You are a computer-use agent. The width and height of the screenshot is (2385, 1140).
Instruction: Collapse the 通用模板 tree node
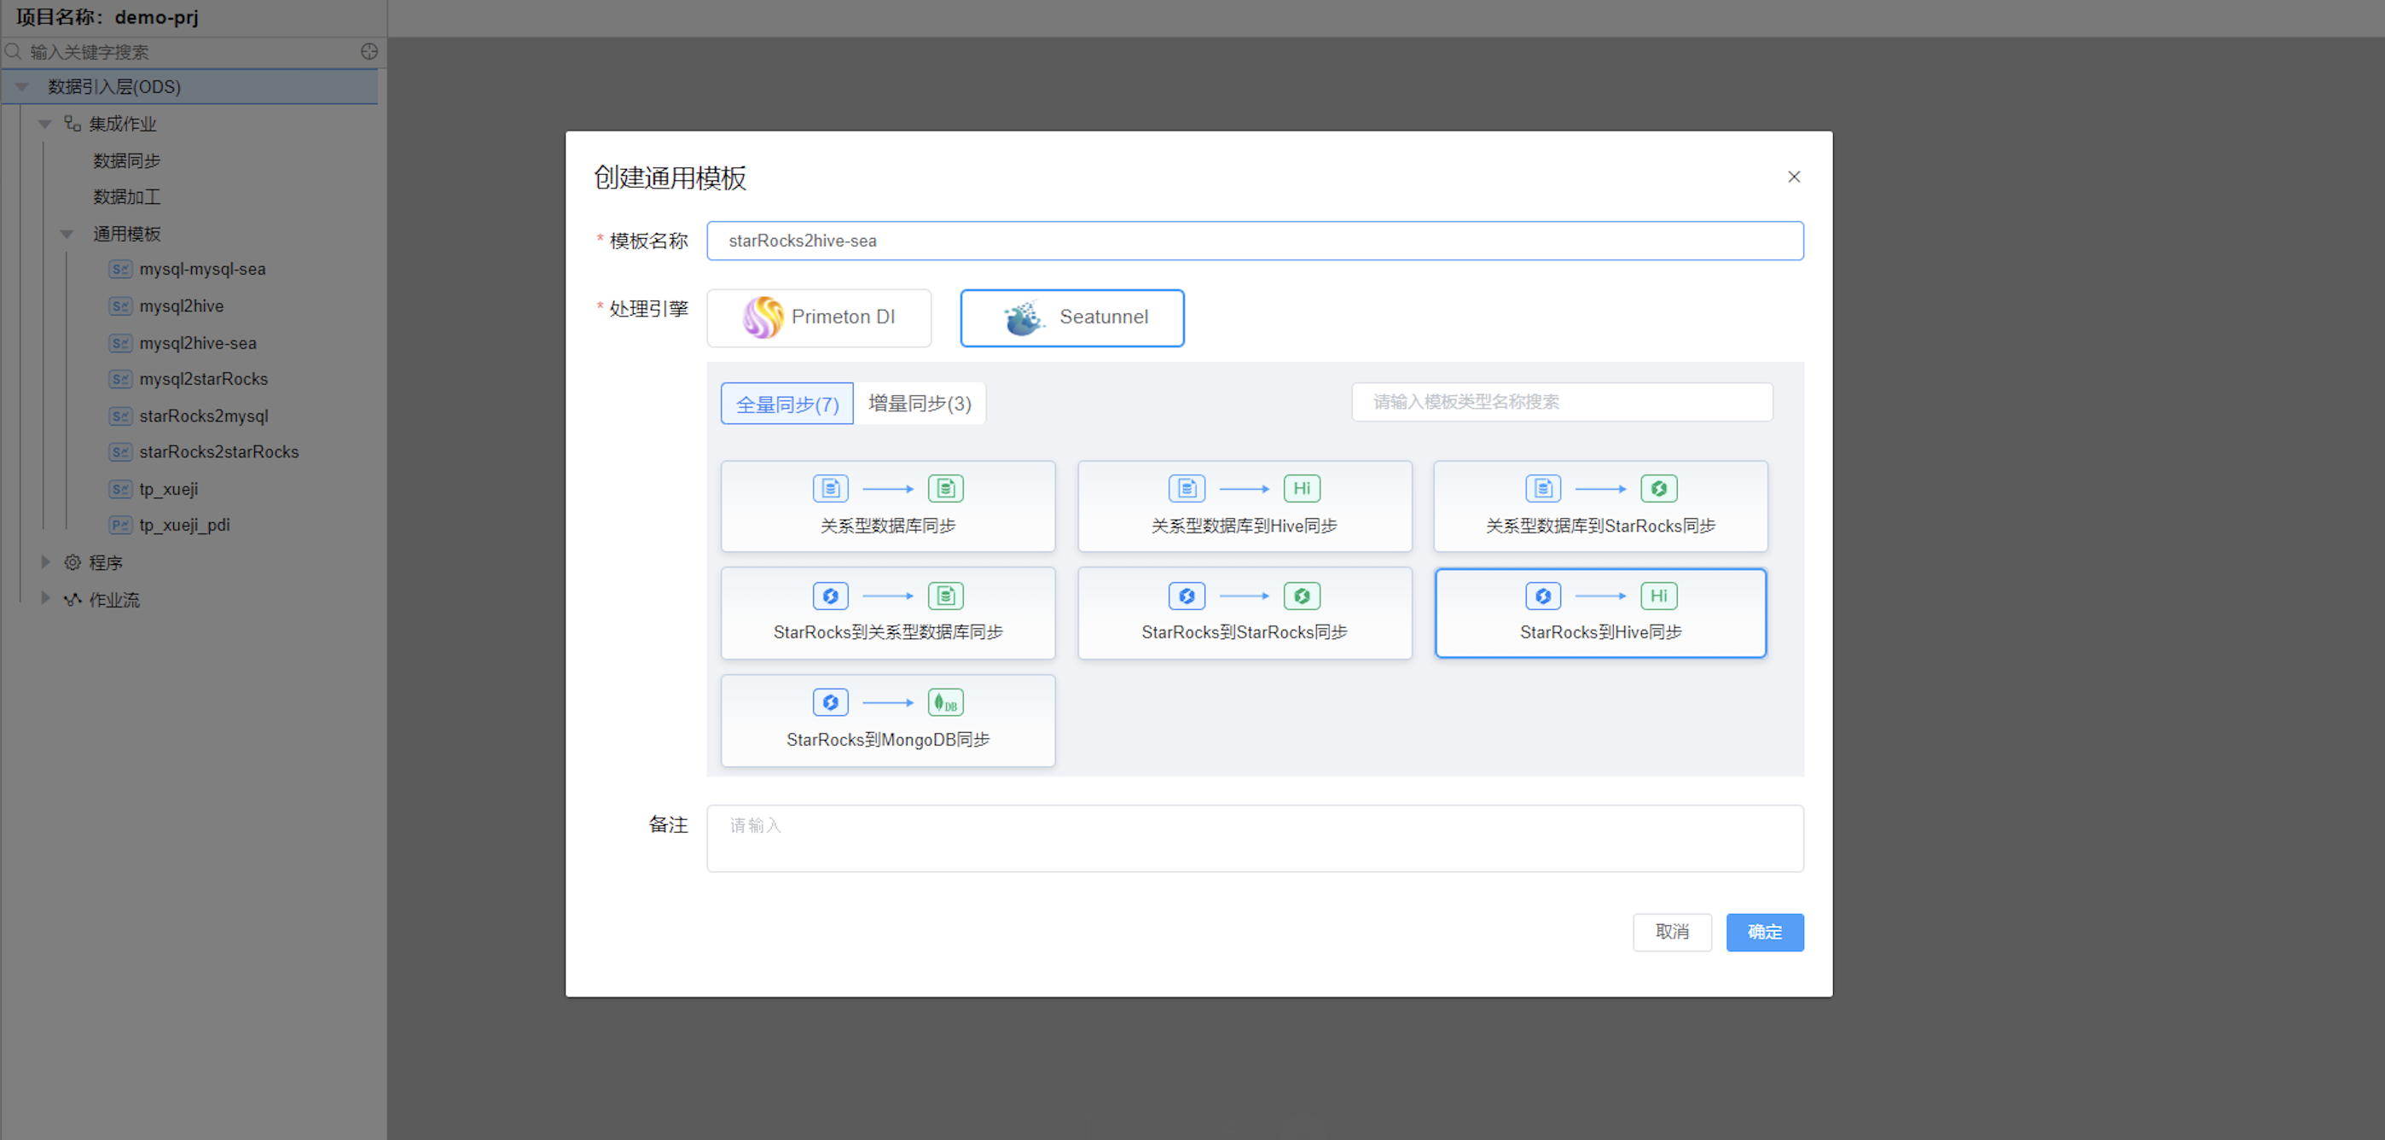click(67, 235)
